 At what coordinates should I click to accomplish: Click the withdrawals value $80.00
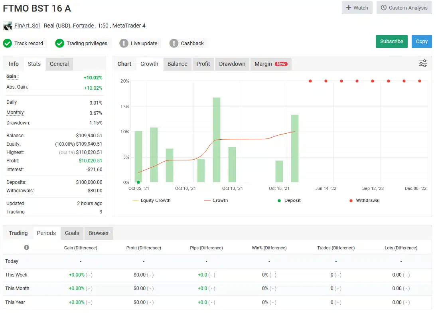(x=95, y=190)
